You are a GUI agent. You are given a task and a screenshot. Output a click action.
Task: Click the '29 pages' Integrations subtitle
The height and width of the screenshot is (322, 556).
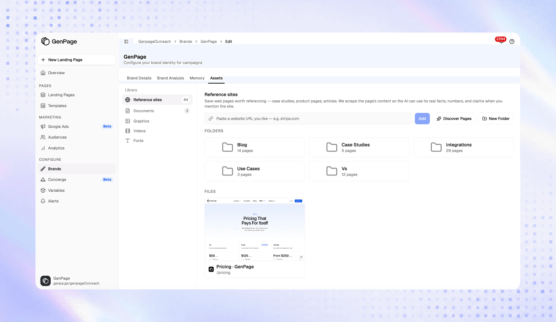[454, 151]
